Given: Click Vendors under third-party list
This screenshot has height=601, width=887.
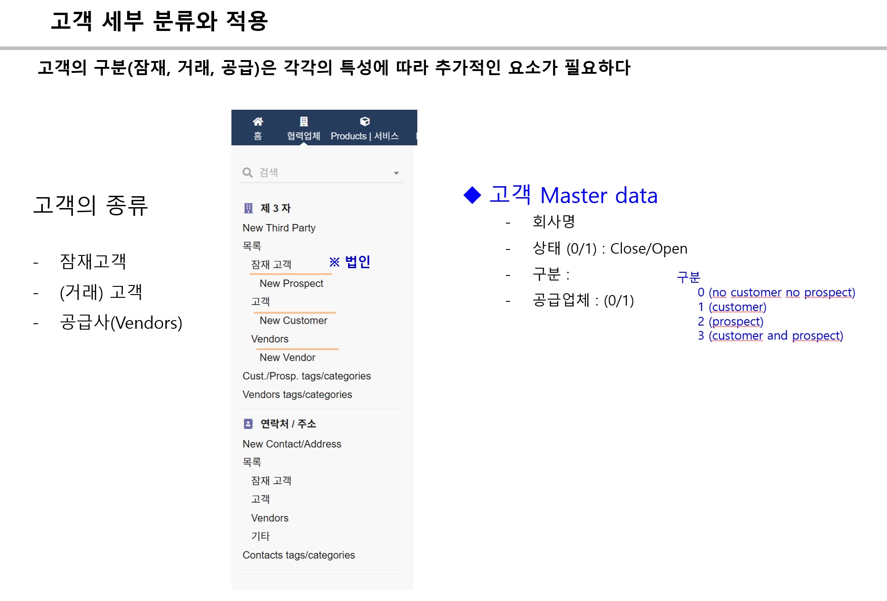Looking at the screenshot, I should pos(269,339).
